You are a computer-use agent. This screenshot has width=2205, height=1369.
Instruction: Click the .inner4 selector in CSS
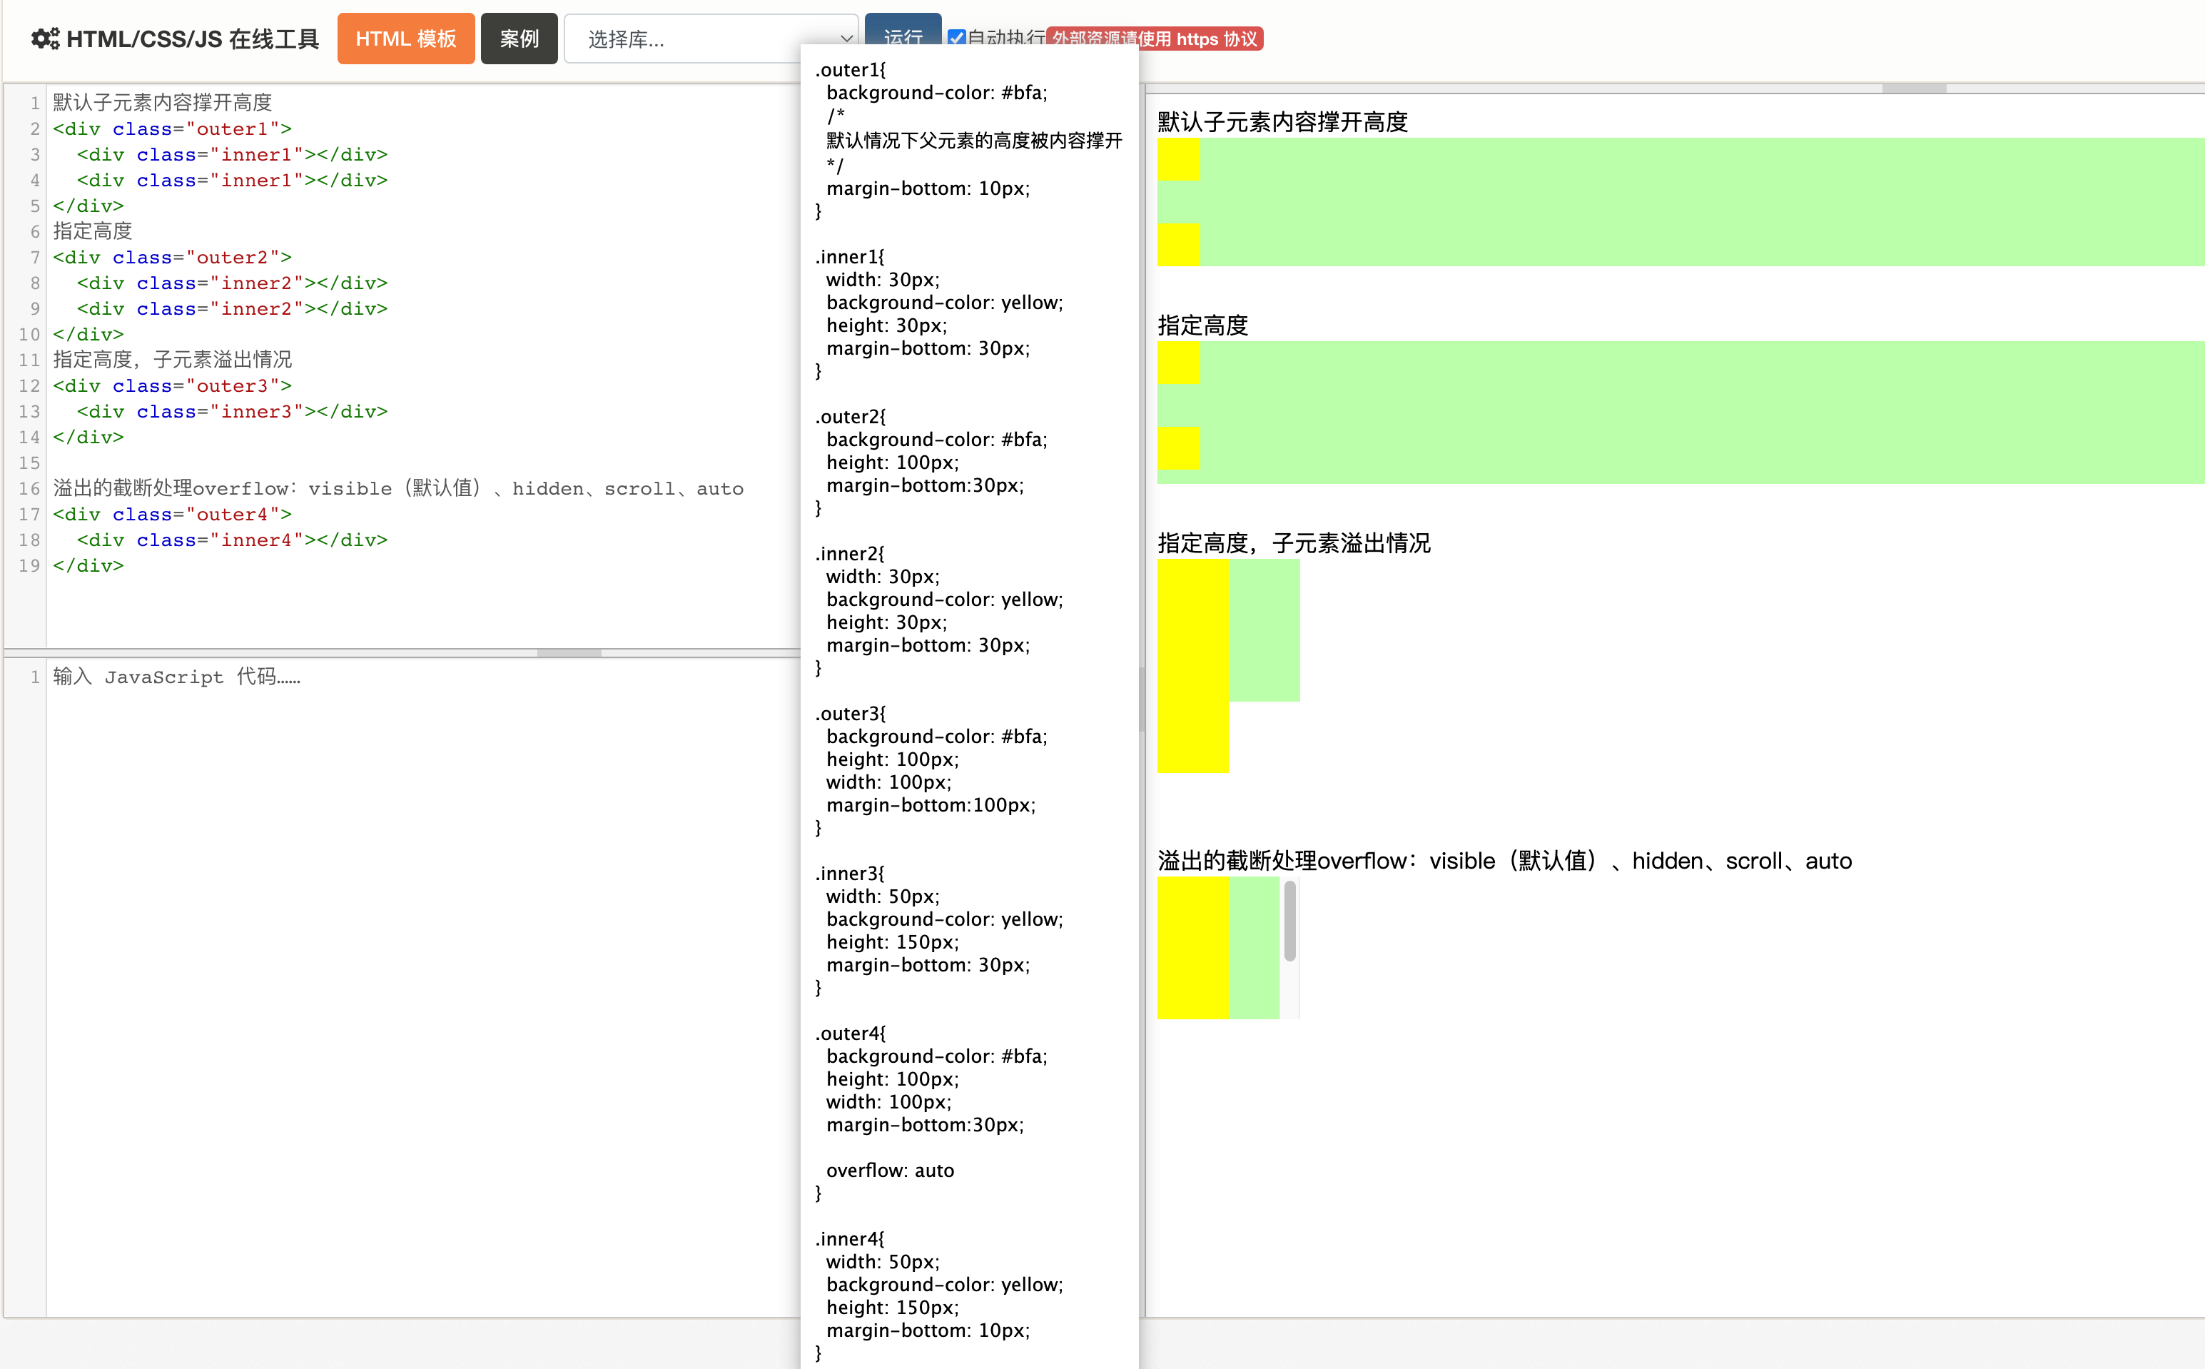849,1238
